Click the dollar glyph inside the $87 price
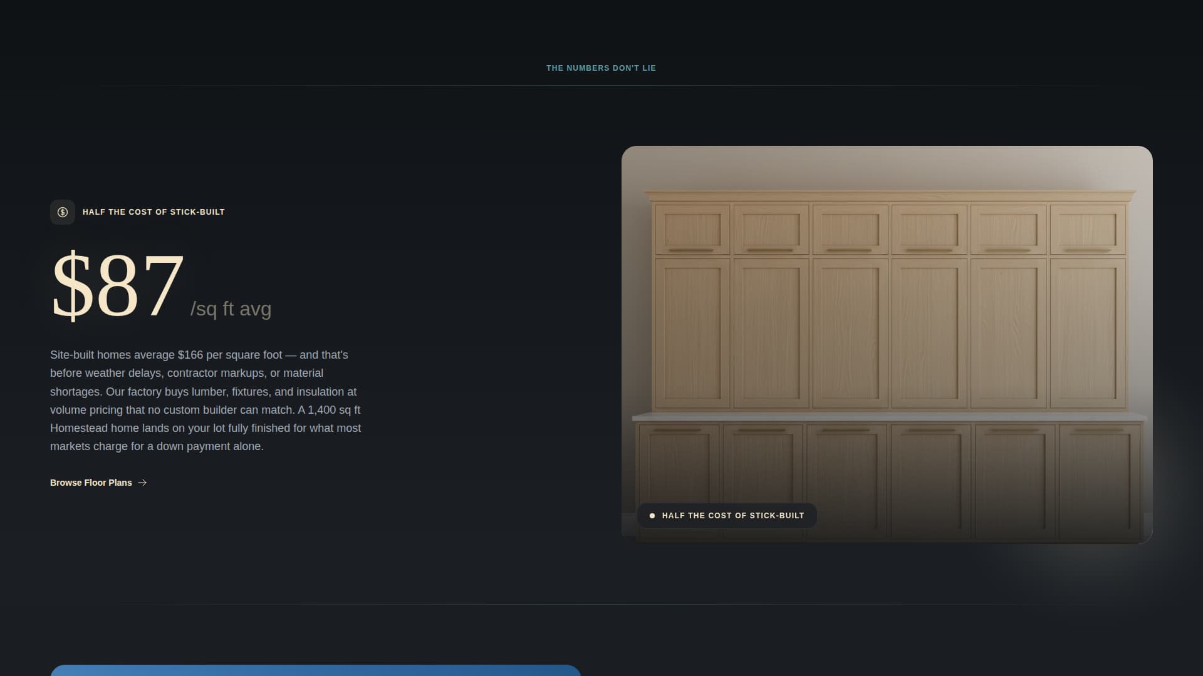Screen dimensions: 1203x676 click(72, 286)
